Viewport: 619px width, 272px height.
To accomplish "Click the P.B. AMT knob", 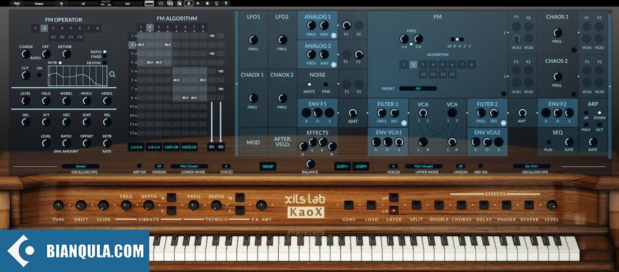I will coord(261,206).
